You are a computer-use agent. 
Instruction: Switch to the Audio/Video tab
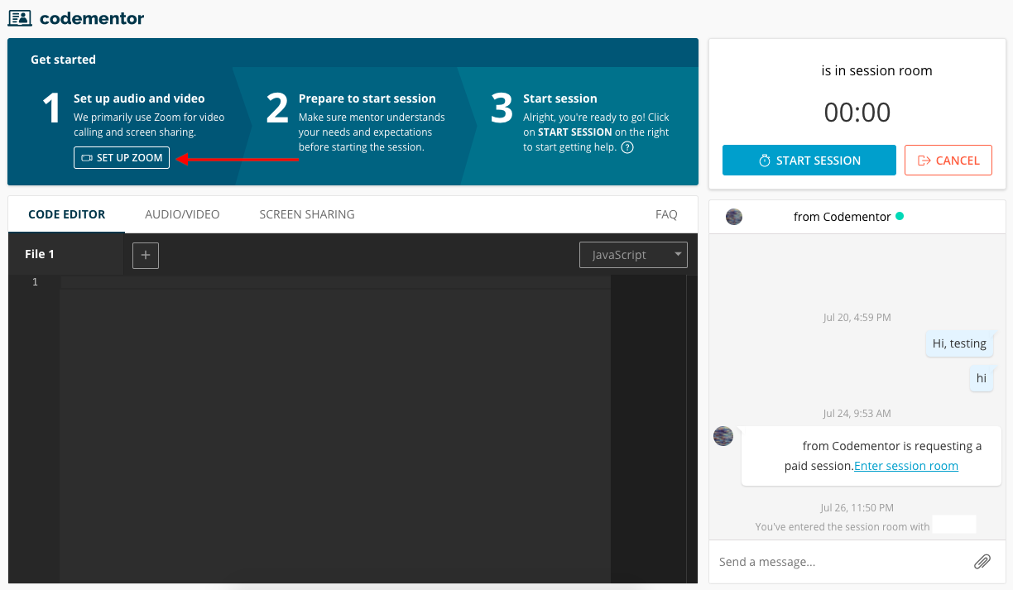tap(182, 214)
